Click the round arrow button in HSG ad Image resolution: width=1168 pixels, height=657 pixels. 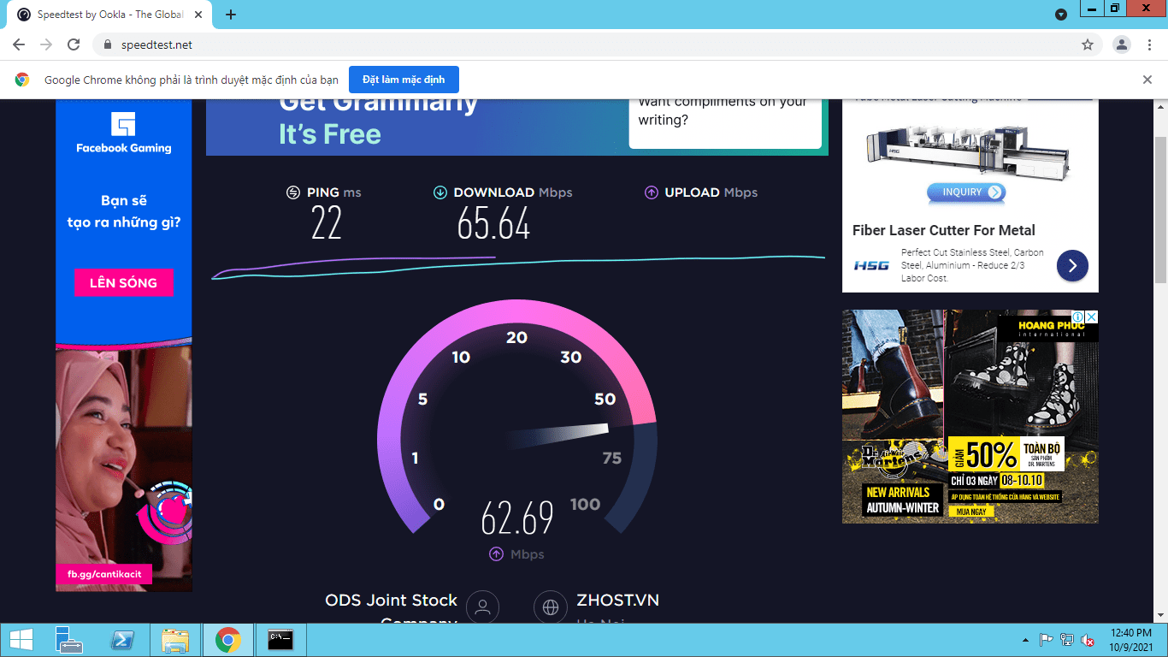(1072, 266)
